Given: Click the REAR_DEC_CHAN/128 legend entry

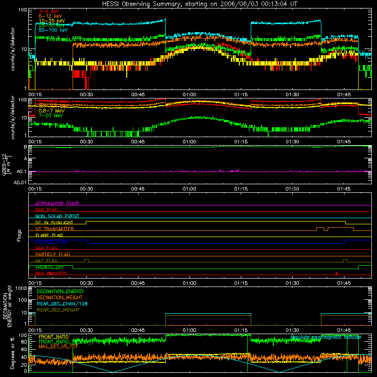Looking at the screenshot, I should coord(62,303).
